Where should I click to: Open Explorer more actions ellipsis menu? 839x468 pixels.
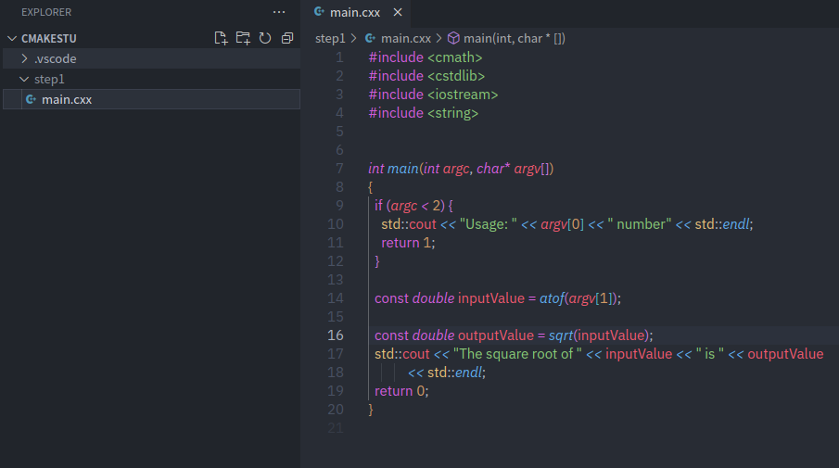[x=279, y=12]
